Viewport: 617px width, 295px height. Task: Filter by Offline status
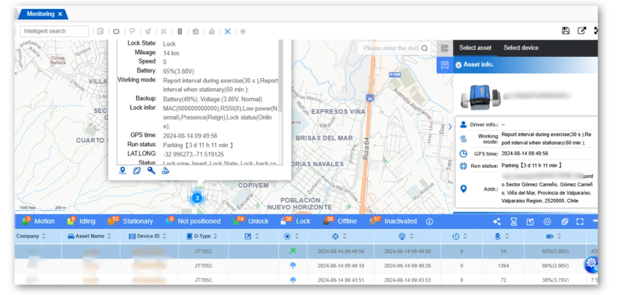(340, 221)
